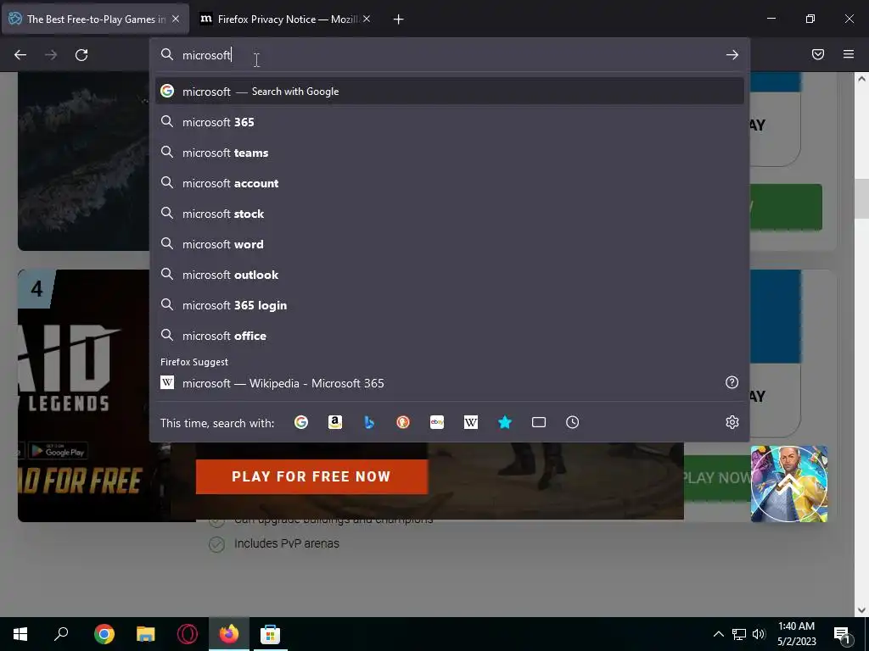Choose the 'microsoft account' suggestion
This screenshot has width=869, height=651.
[x=450, y=183]
